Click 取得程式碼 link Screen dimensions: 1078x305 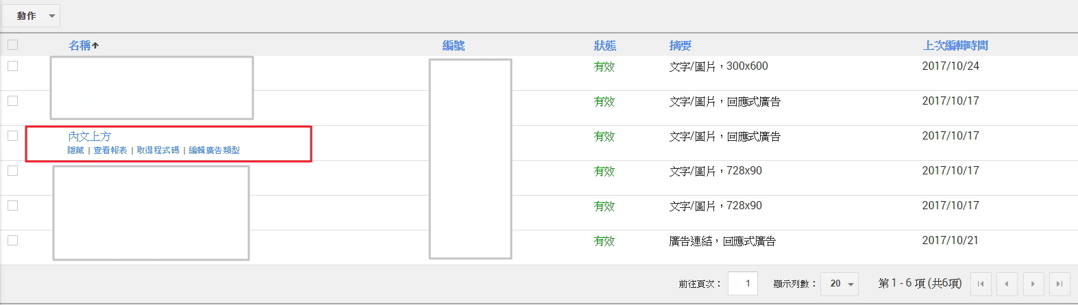pyautogui.click(x=158, y=150)
